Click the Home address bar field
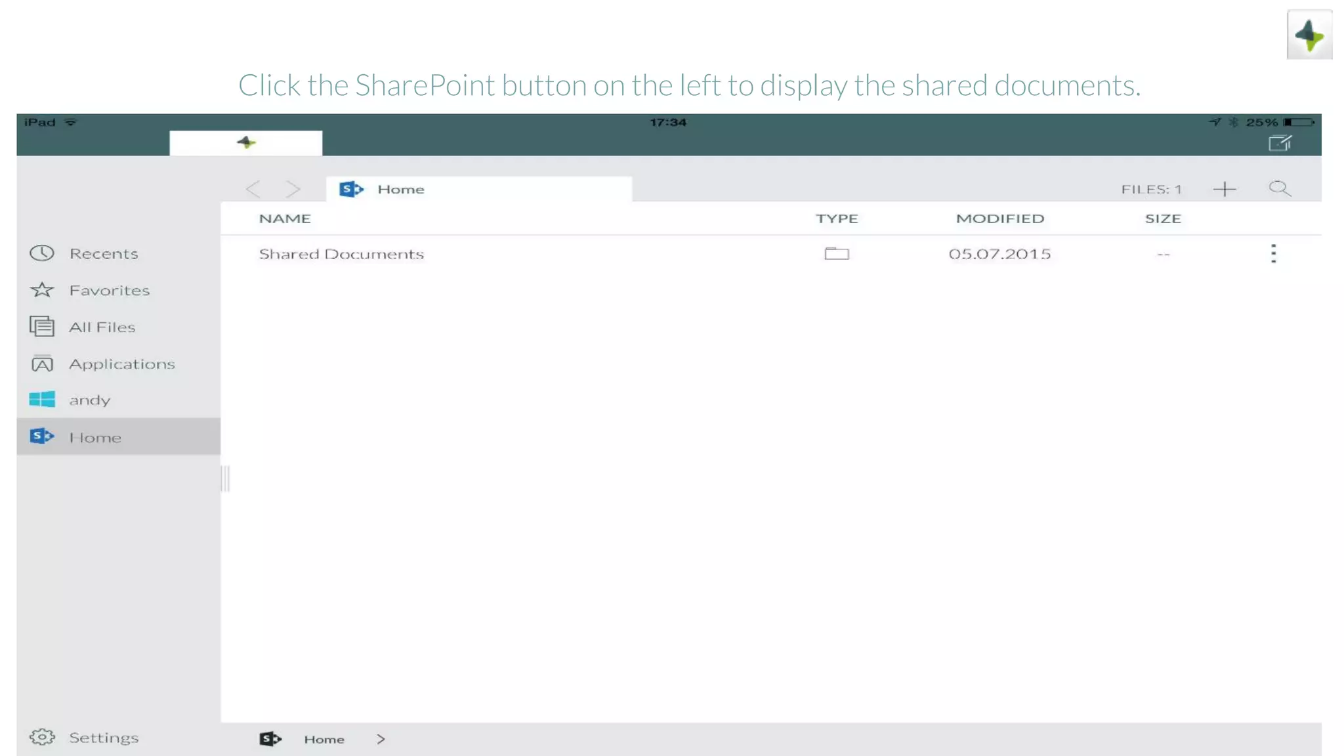1344x756 pixels. [479, 189]
